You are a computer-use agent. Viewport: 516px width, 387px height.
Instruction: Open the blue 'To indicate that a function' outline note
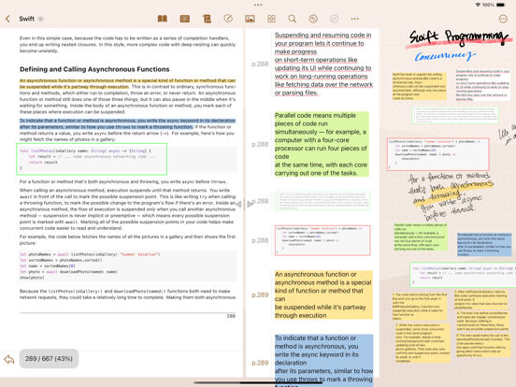(x=323, y=360)
